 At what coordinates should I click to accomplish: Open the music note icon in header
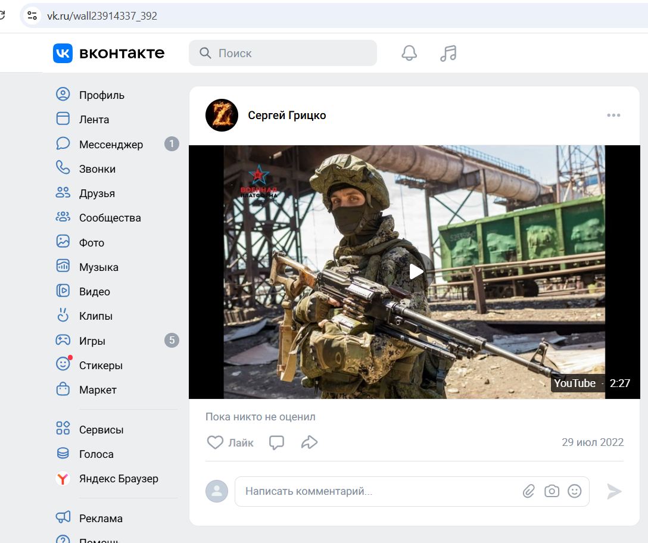[x=448, y=54]
